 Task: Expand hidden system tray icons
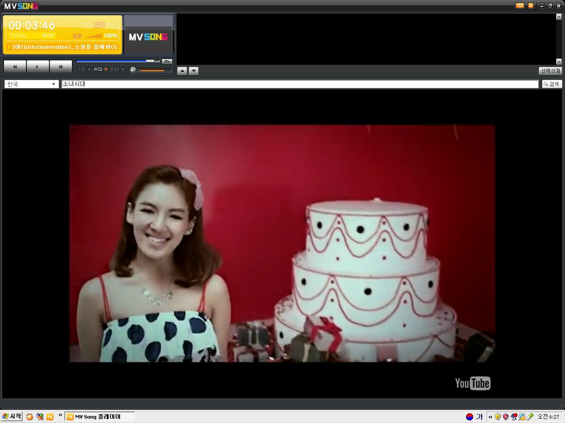(490, 417)
